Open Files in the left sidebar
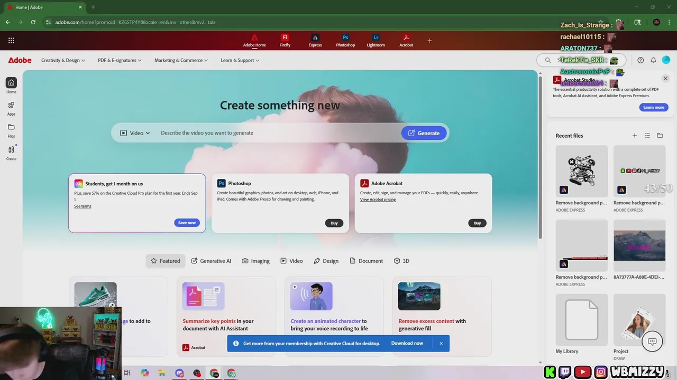 11,130
